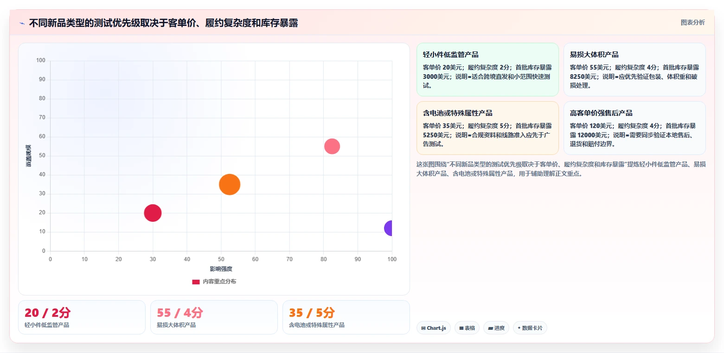Toggle the 内容重点分布 legend color box

point(196,282)
